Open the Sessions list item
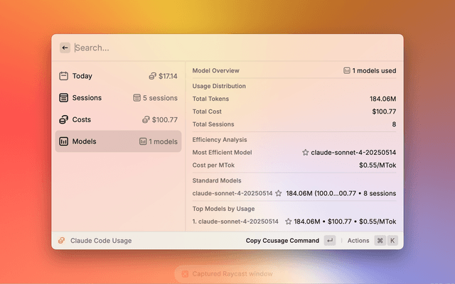The image size is (455, 284). click(118, 98)
